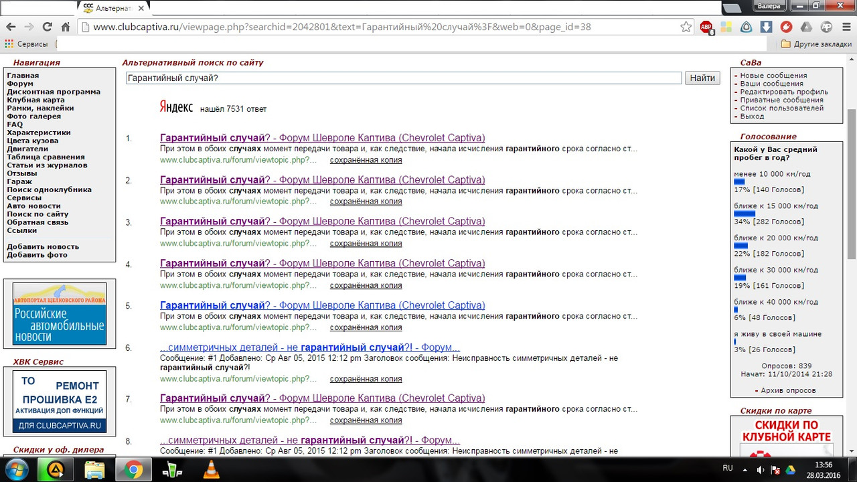Screen dimensions: 857x482
Task: Go back with the browser back arrow
Action: point(11,27)
